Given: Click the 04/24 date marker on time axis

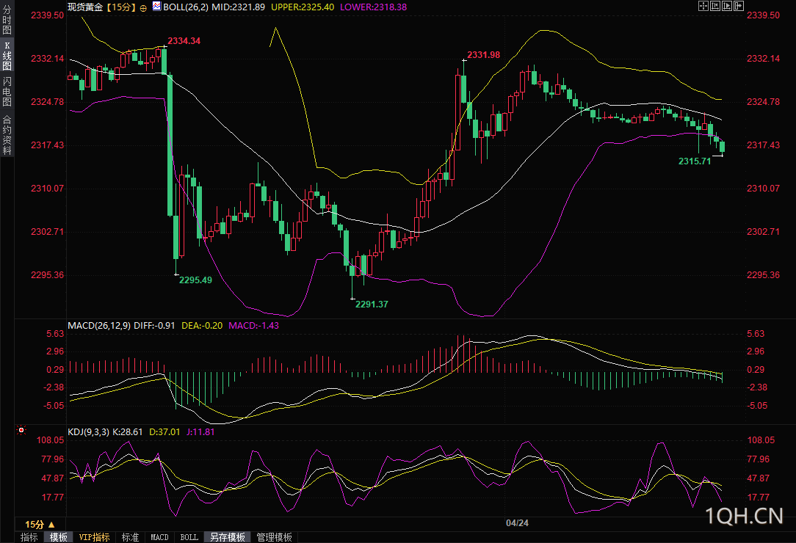Looking at the screenshot, I should [517, 523].
